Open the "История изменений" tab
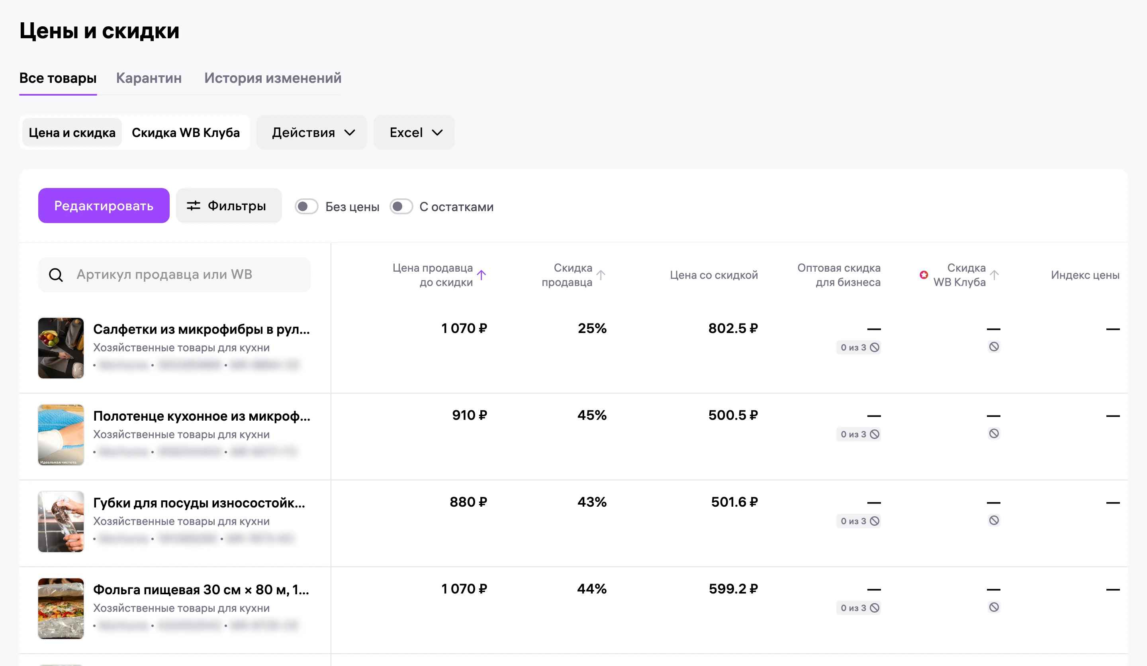This screenshot has width=1147, height=666. pos(273,78)
